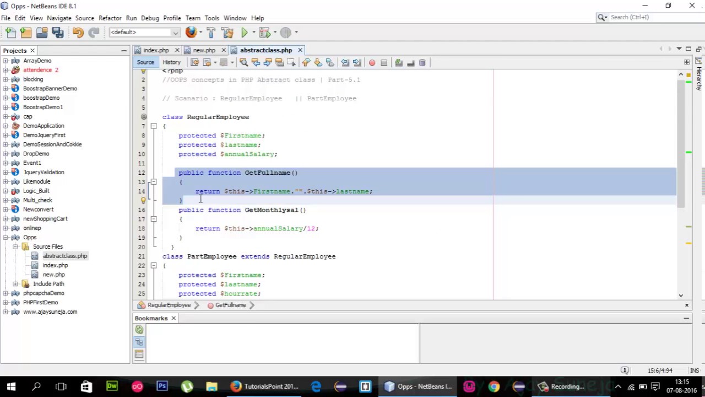Collapse GetFullname function code fold
The height and width of the screenshot is (397, 705).
pos(154,182)
